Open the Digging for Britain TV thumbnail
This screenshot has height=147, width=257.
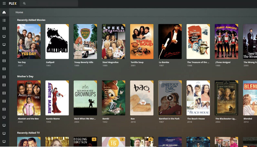pyautogui.click(x=85, y=142)
